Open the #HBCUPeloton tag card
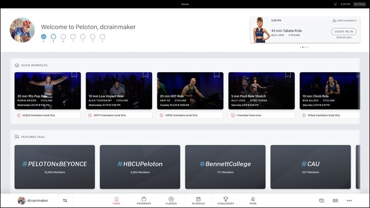370x208 pixels. (x=140, y=167)
